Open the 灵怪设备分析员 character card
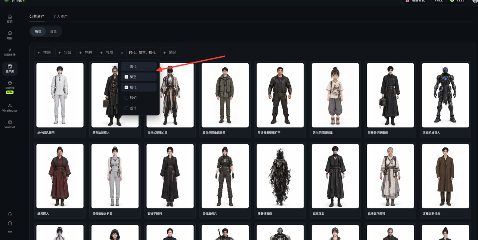This screenshot has width=478, height=240. 115,180
